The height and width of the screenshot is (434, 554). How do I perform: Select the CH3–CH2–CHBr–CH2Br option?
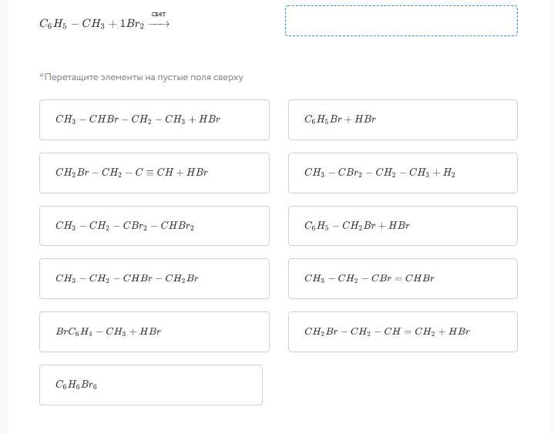pos(154,278)
